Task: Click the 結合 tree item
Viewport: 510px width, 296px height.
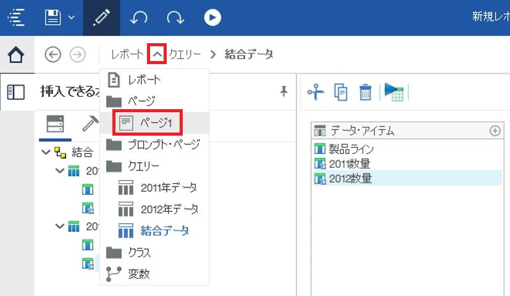Action: pos(83,152)
